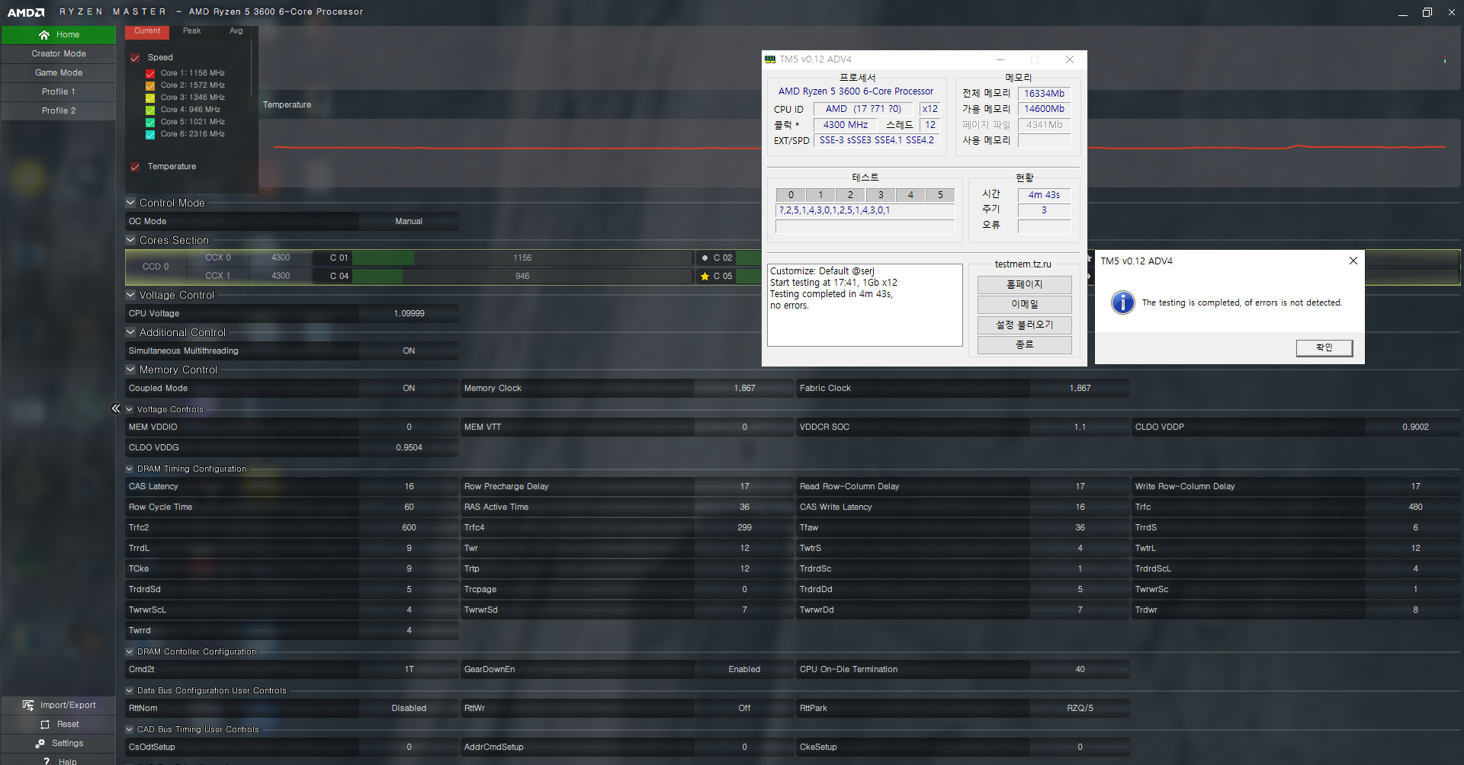Viewport: 1464px width, 765px height.
Task: Collapse the Voltage Control section
Action: 130,295
